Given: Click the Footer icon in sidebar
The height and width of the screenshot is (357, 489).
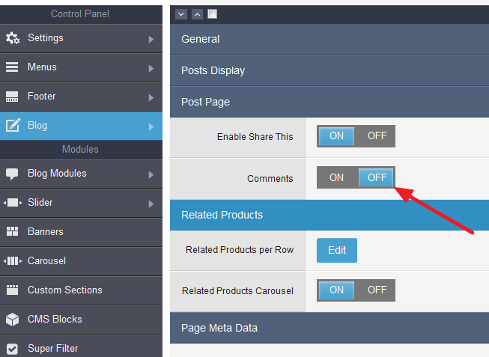Looking at the screenshot, I should point(12,97).
